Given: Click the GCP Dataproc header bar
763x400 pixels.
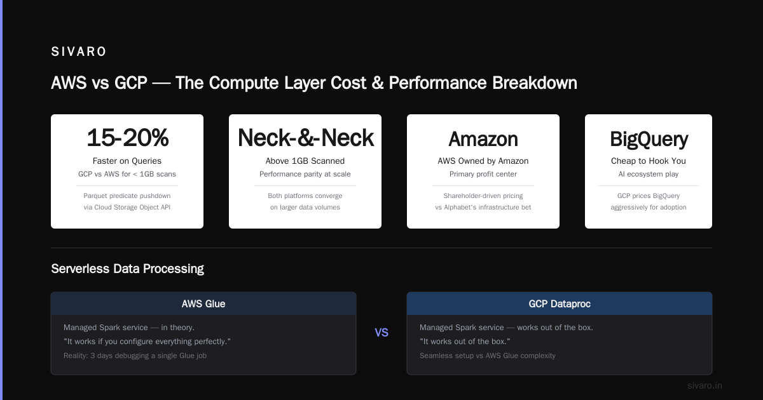Looking at the screenshot, I should tap(560, 303).
